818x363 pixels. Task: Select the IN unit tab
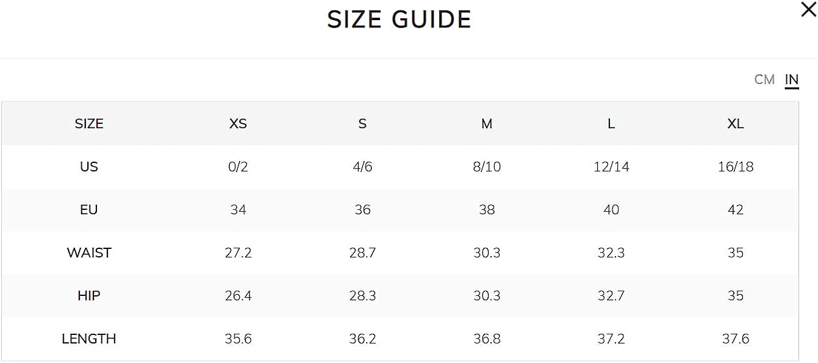click(792, 80)
